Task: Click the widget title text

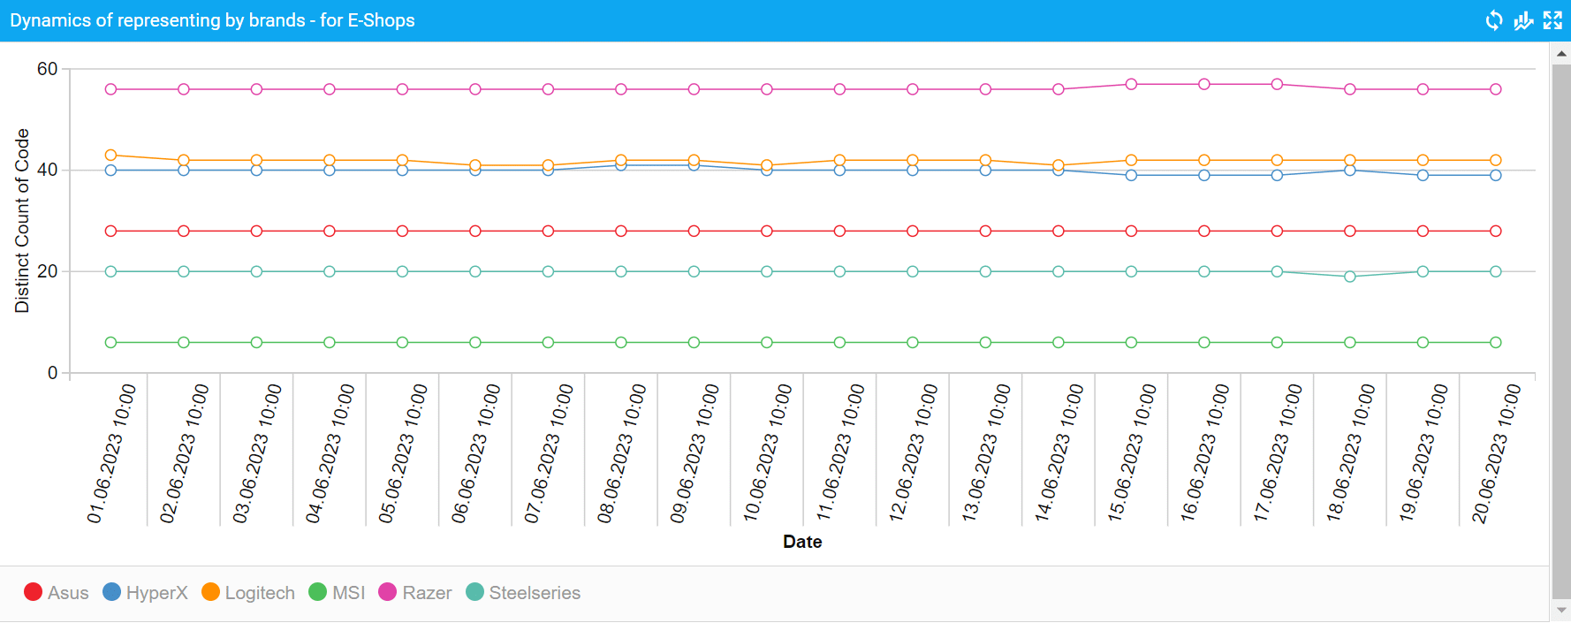Action: (x=212, y=20)
